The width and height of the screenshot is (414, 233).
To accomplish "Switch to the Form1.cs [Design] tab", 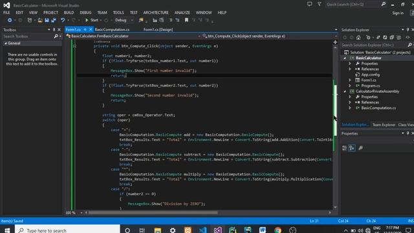I will [x=158, y=30].
